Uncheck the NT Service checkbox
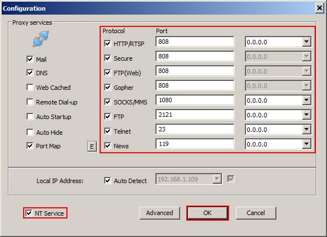Screen dimensions: 327x237 click(29, 213)
